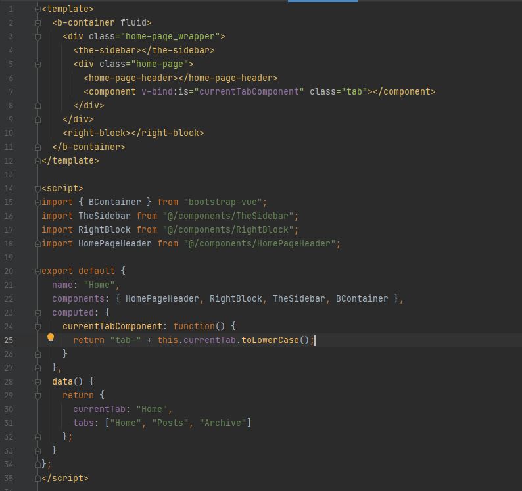Image resolution: width=522 pixels, height=491 pixels.
Task: Click the "bootstrap-vue" import string
Action: point(223,202)
